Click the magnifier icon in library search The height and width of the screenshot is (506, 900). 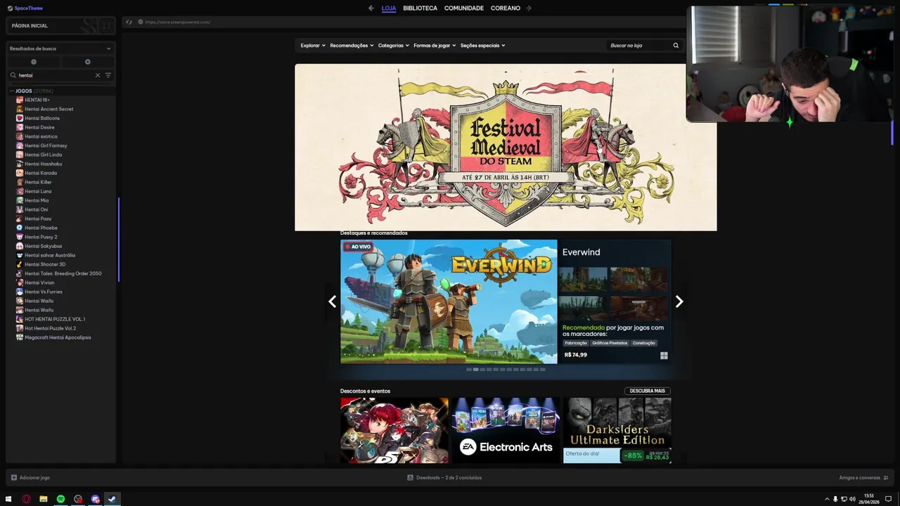[13, 75]
